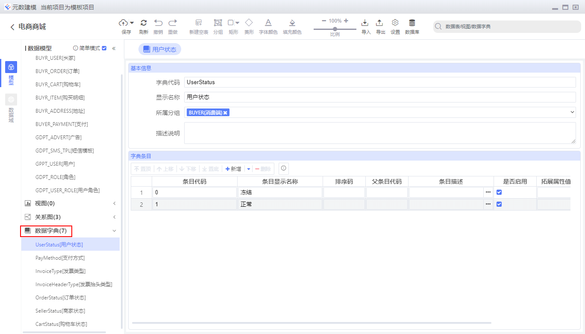Open the Settings (设置) gear icon
This screenshot has height=334, width=585.
395,23
